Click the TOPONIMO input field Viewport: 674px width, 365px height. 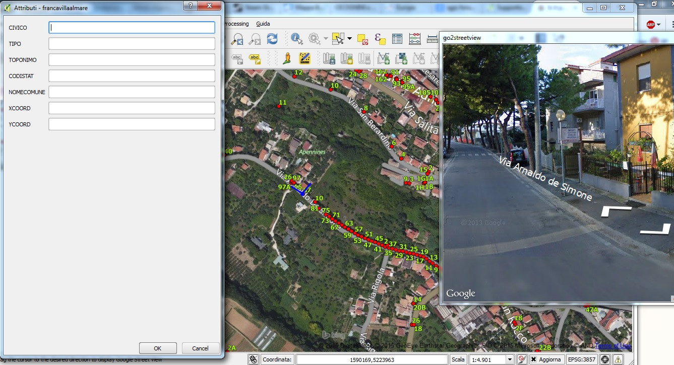(132, 60)
